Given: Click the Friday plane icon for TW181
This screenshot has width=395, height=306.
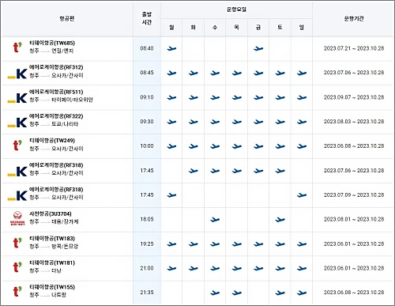Looking at the screenshot, I should [258, 269].
